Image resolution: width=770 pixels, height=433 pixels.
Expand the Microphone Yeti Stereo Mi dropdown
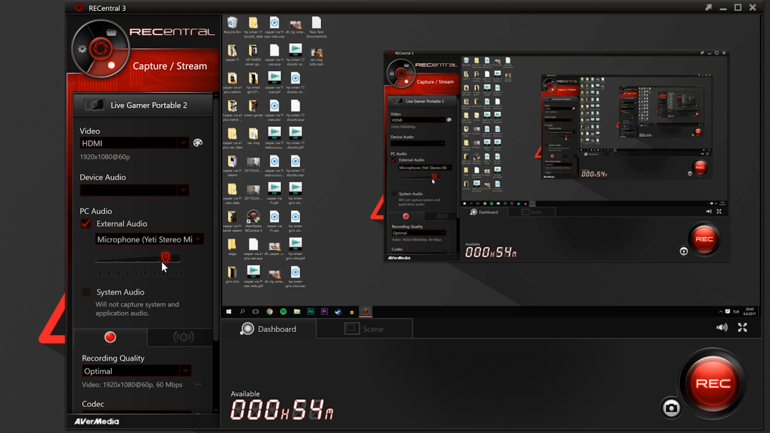tap(199, 239)
